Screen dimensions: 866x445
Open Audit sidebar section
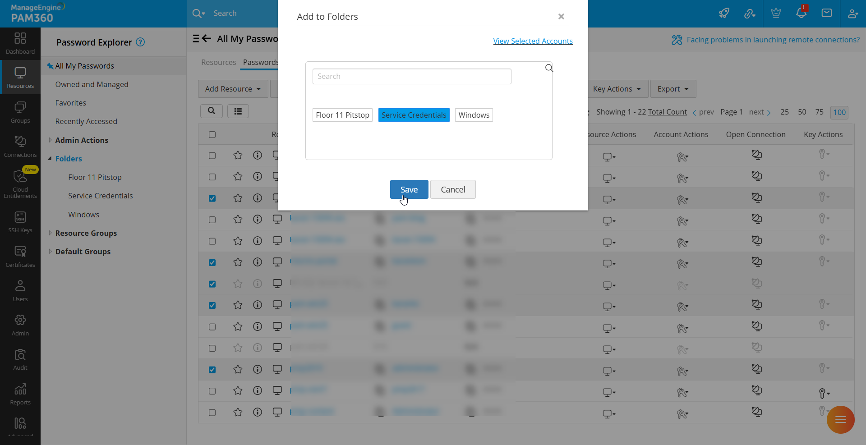tap(20, 360)
